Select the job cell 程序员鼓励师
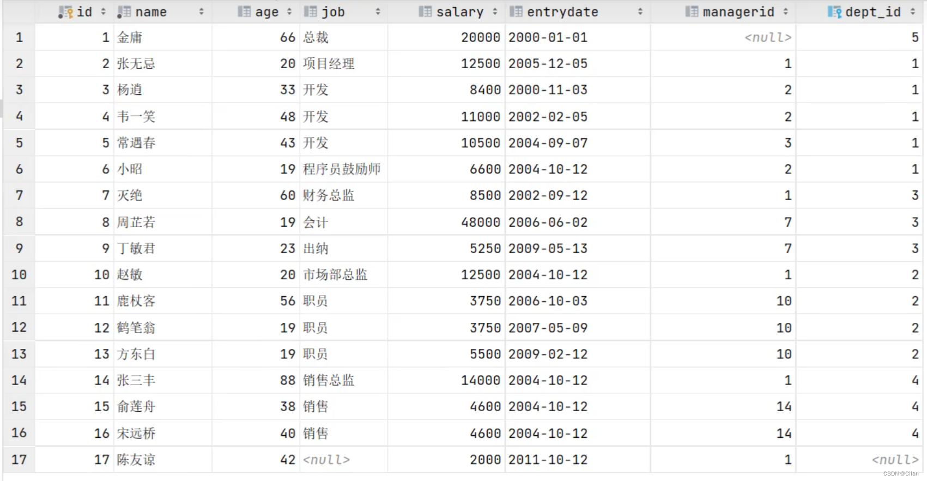This screenshot has width=927, height=481. pos(343,169)
